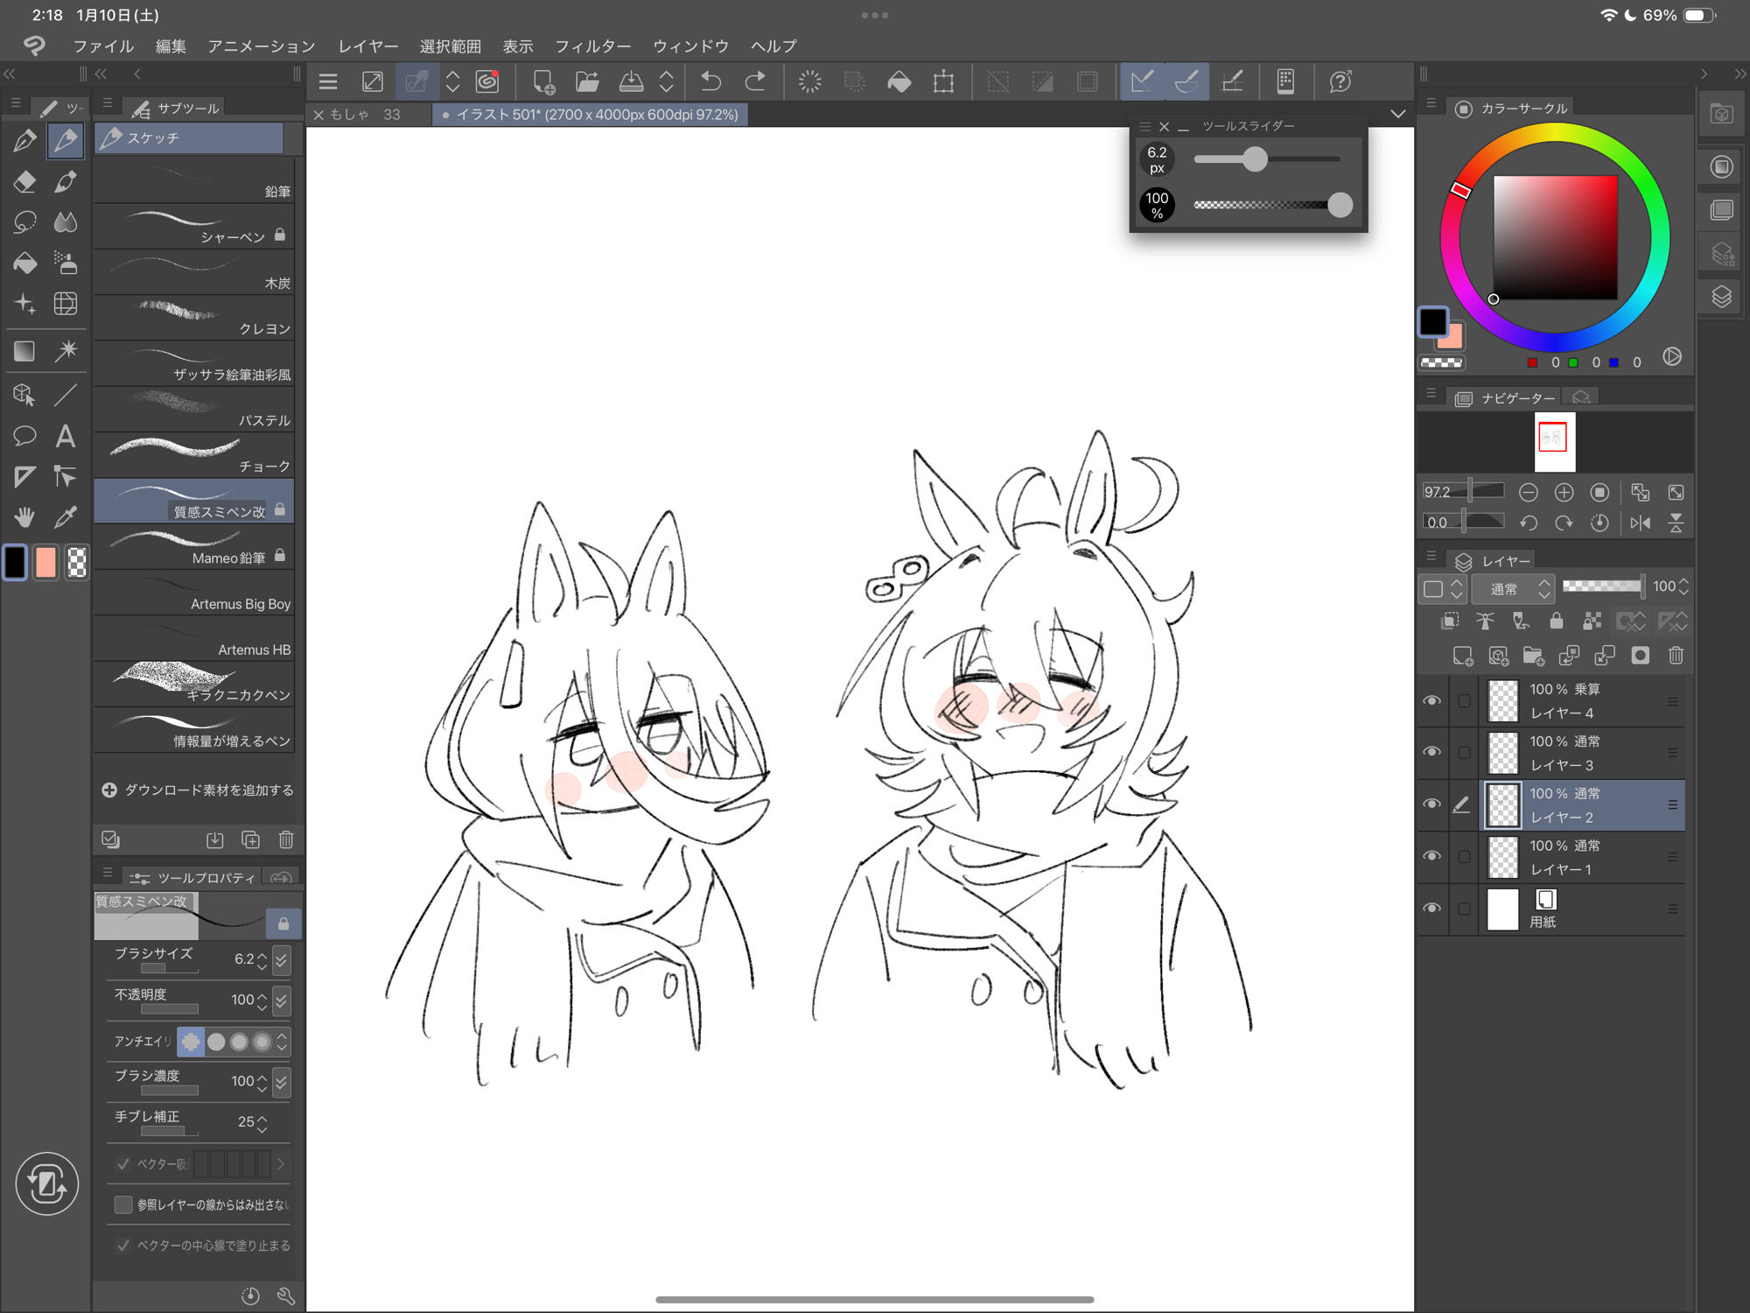Expand brush size dynamics dropdown beside 6.2
The width and height of the screenshot is (1750, 1313).
coord(282,960)
